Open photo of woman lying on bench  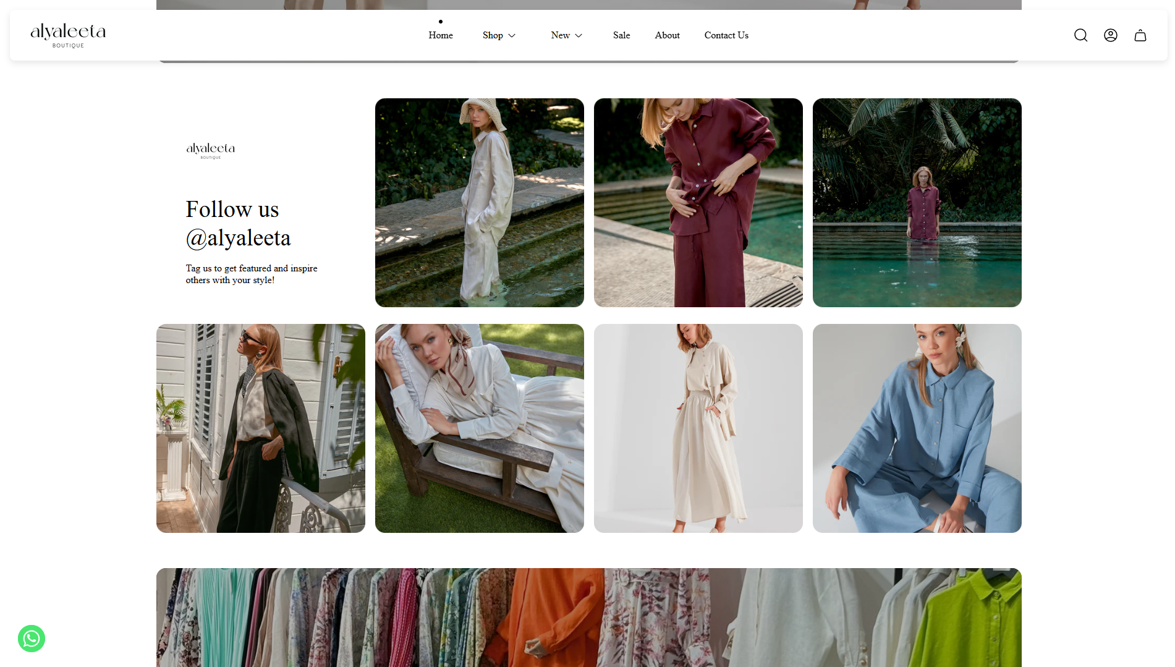click(480, 428)
